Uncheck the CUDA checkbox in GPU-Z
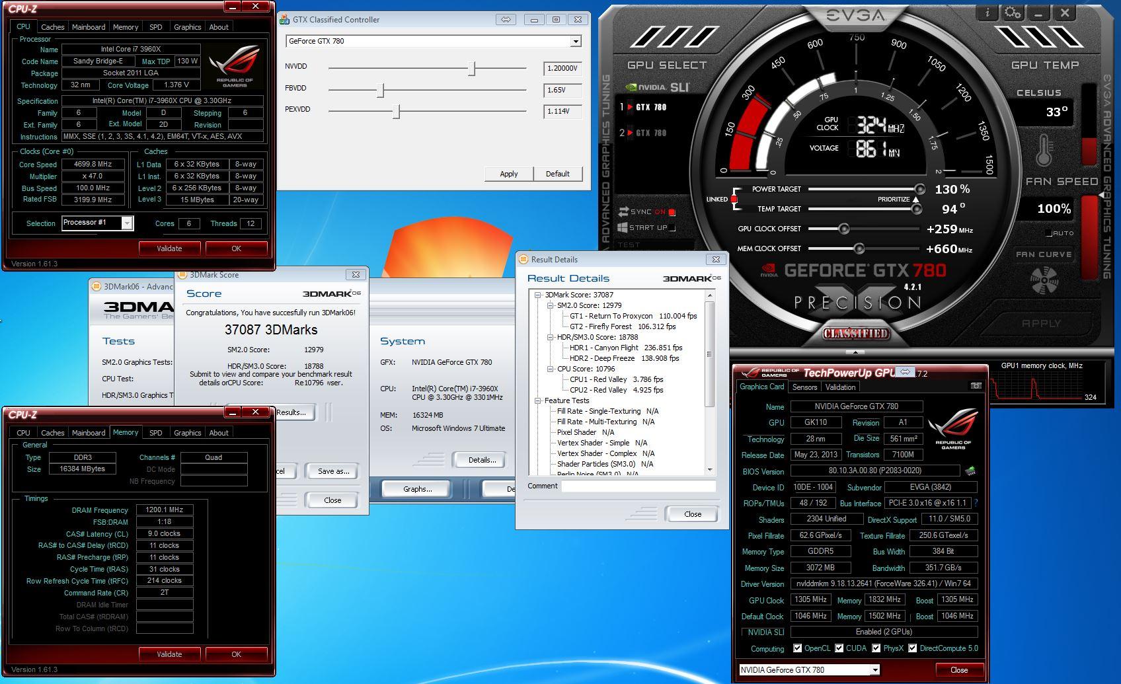Screen dimensions: 1121x684 [839, 648]
